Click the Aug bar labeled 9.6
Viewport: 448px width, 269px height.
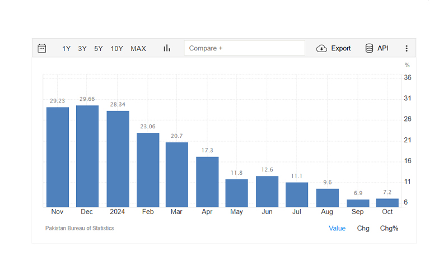pos(328,198)
